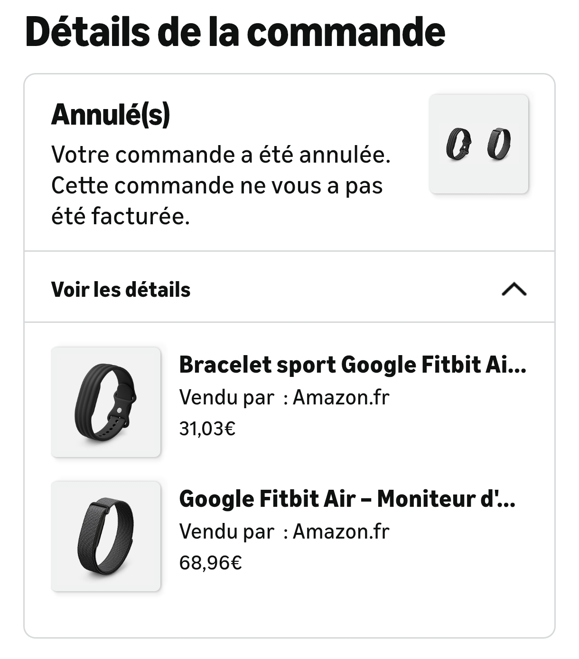This screenshot has width=579, height=659.
Task: Open "Google Fitbit Air – Moniteur d'..." product title
Action: point(347,499)
